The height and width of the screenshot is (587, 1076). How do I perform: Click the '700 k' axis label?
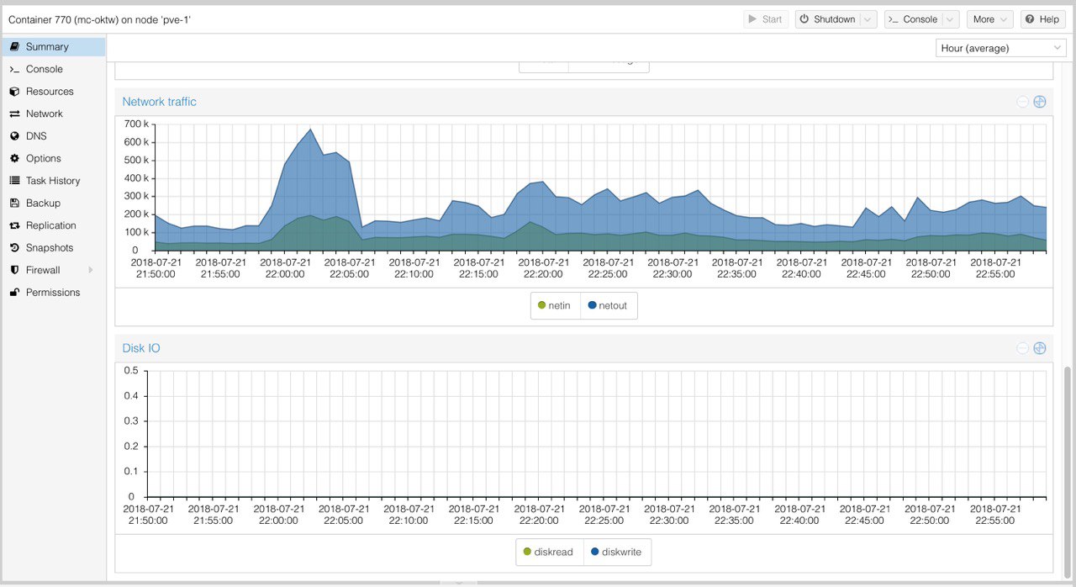(135, 124)
